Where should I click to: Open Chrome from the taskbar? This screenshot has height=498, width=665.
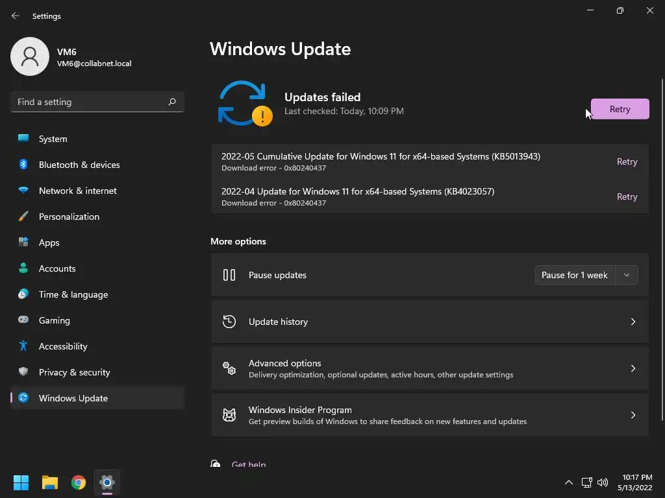point(79,482)
